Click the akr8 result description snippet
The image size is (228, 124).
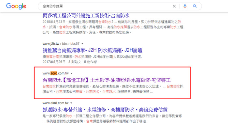coord(112,118)
